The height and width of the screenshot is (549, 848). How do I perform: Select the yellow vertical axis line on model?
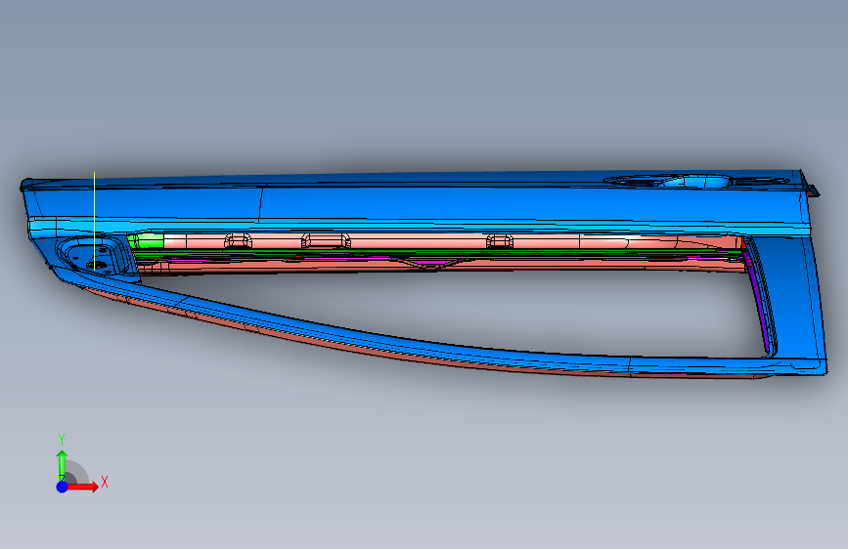coord(94,221)
